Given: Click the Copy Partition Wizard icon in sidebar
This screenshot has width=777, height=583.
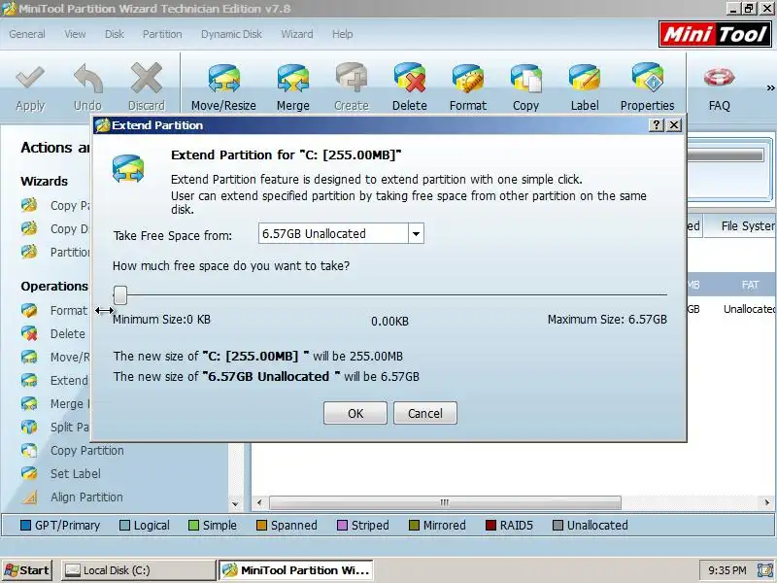Looking at the screenshot, I should 29,205.
